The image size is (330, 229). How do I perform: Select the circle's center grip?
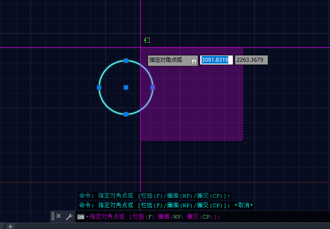(x=126, y=87)
